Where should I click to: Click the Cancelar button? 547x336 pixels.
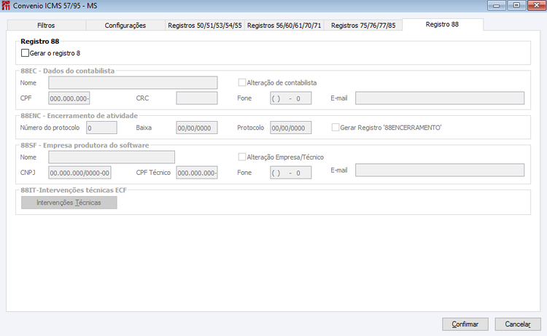tap(518, 324)
